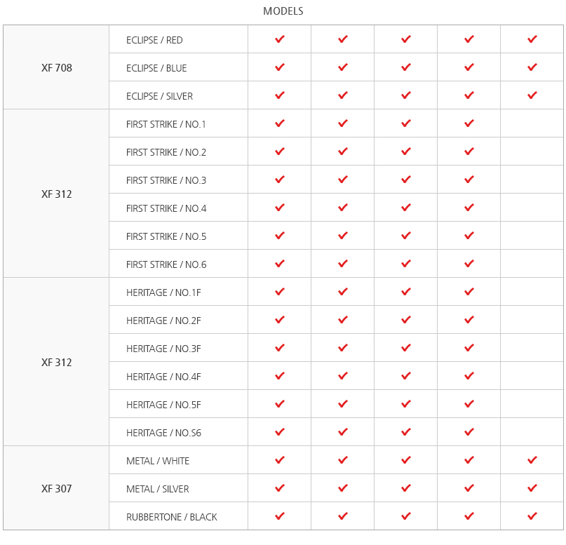Click the first checkmark in ECLIPSE / BLUE row
This screenshot has height=545, width=566.
pos(279,67)
